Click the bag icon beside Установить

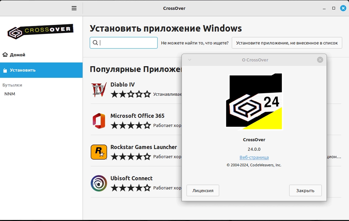[5, 70]
